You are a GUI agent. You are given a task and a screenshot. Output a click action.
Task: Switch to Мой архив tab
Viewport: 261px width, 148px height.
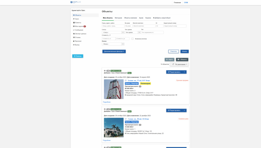[x=118, y=18]
